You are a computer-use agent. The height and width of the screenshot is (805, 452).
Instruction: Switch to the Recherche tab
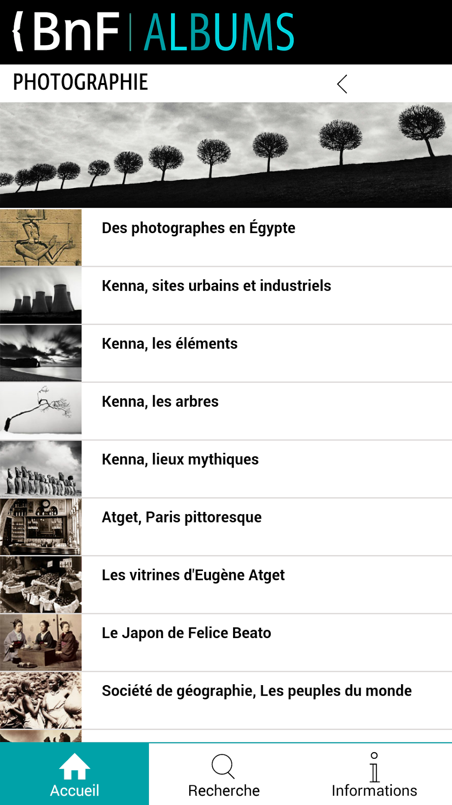pyautogui.click(x=224, y=790)
